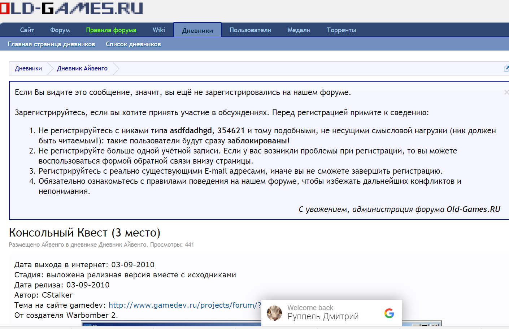Open the Пользователи navigation item
This screenshot has height=329, width=509.
pos(251,30)
